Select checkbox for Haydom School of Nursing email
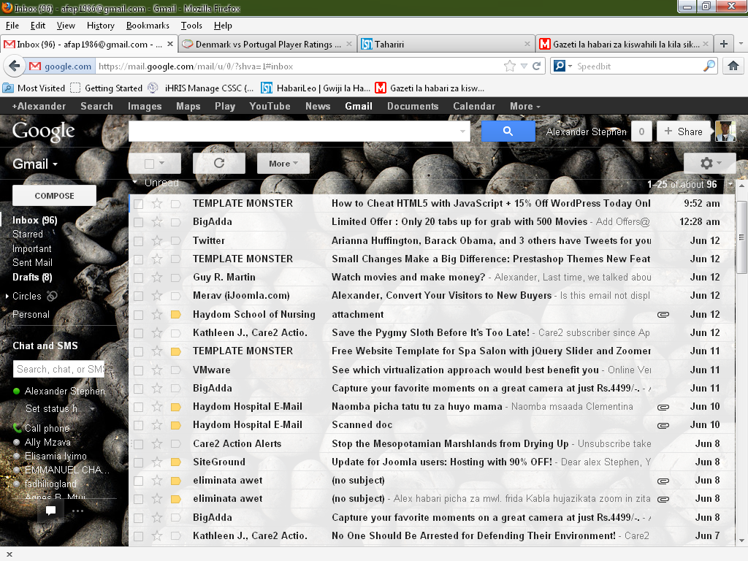This screenshot has width=748, height=561. [x=138, y=315]
